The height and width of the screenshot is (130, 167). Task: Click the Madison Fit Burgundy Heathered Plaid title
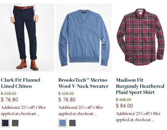(x=140, y=86)
